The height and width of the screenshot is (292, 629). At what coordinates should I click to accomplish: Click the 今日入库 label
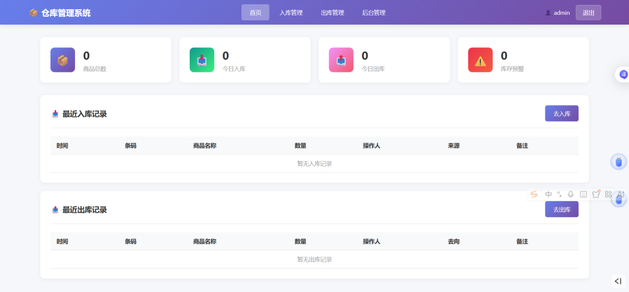[234, 69]
